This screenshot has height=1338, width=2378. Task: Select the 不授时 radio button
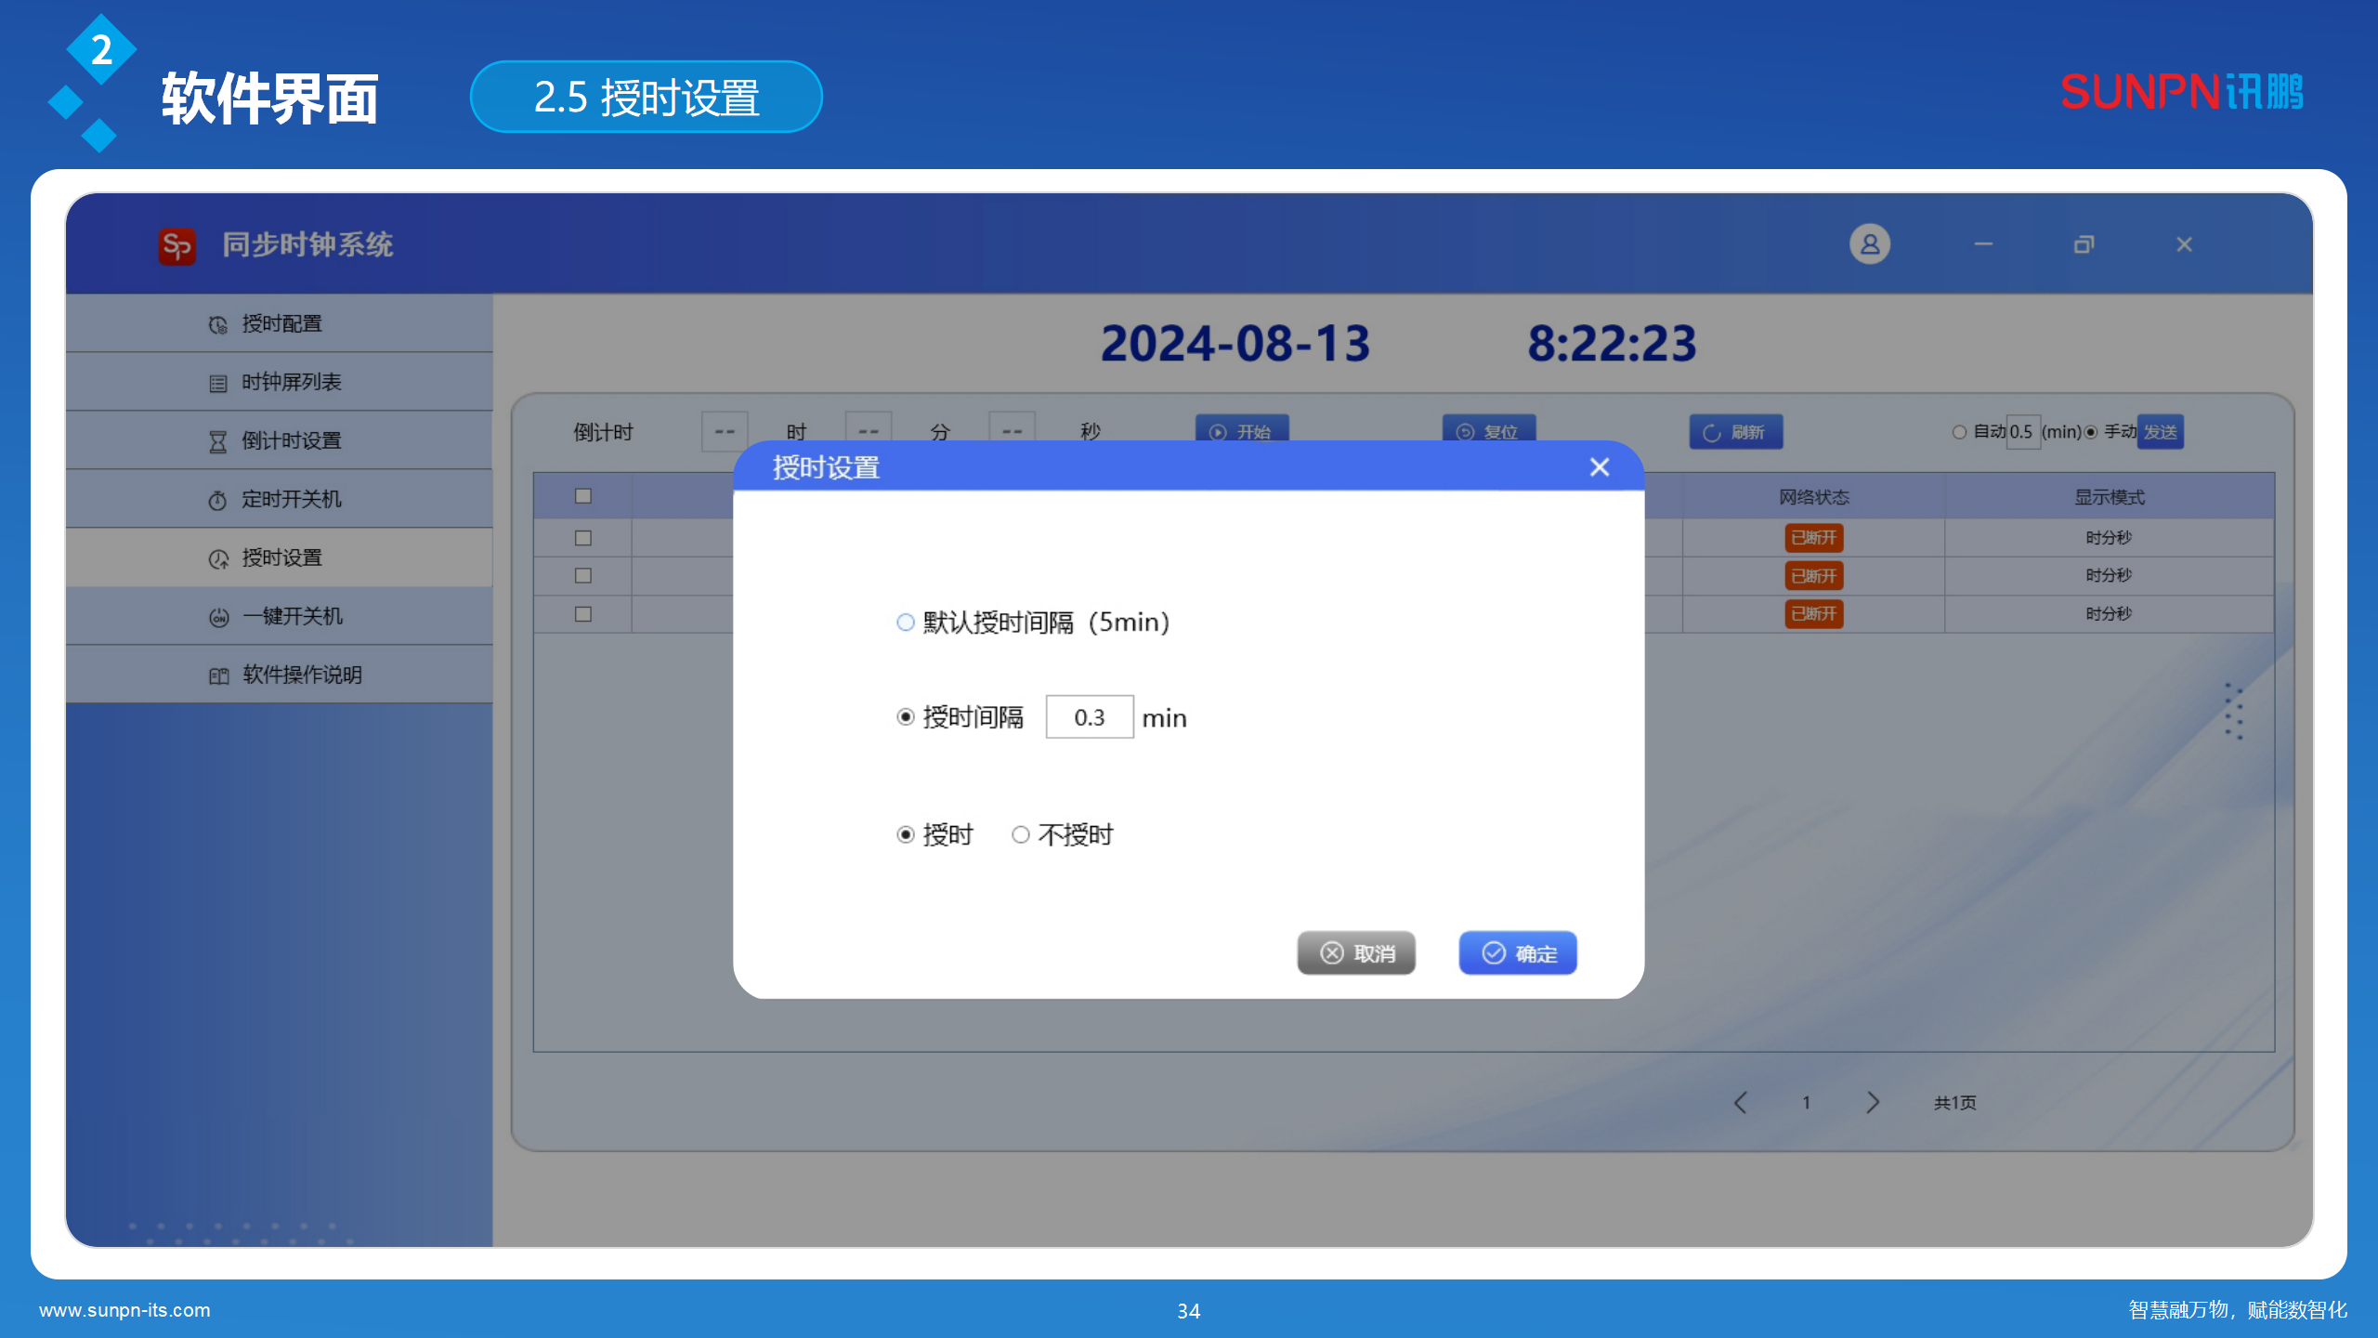pyautogui.click(x=1021, y=834)
